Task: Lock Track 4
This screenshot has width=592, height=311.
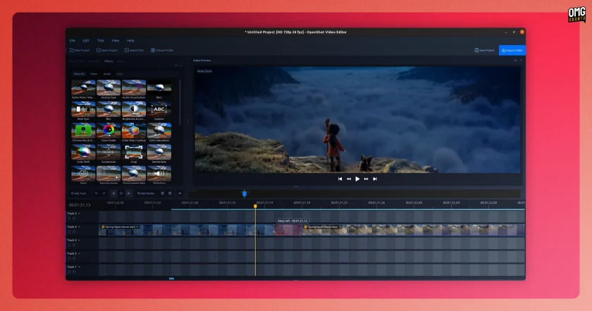Action: pyautogui.click(x=69, y=231)
